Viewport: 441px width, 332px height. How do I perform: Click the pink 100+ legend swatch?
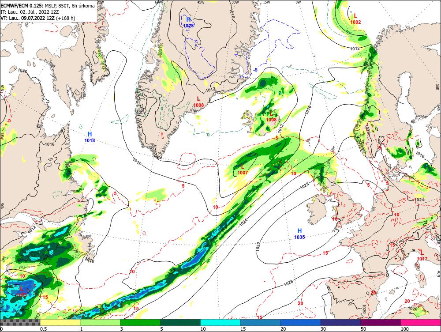pyautogui.click(x=421, y=322)
